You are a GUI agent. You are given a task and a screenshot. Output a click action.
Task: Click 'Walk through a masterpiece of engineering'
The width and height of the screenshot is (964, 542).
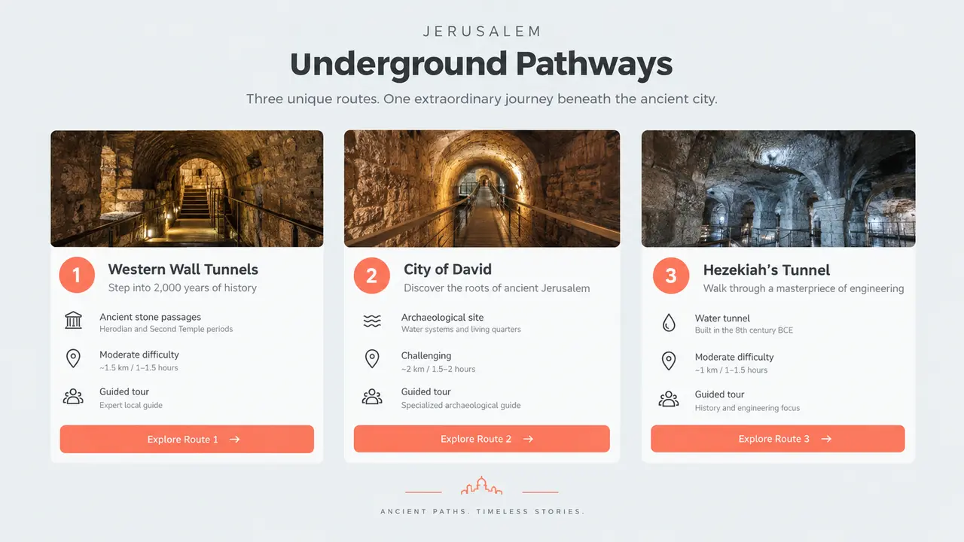[x=804, y=288]
